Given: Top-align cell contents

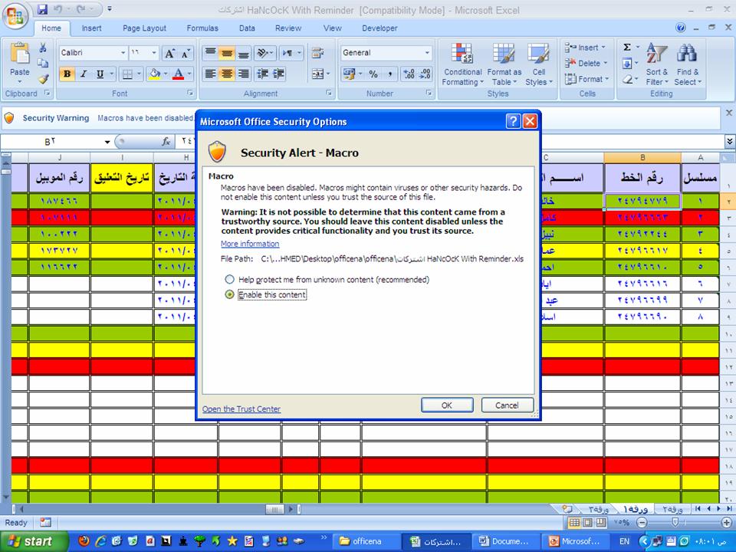Looking at the screenshot, I should pyautogui.click(x=211, y=54).
